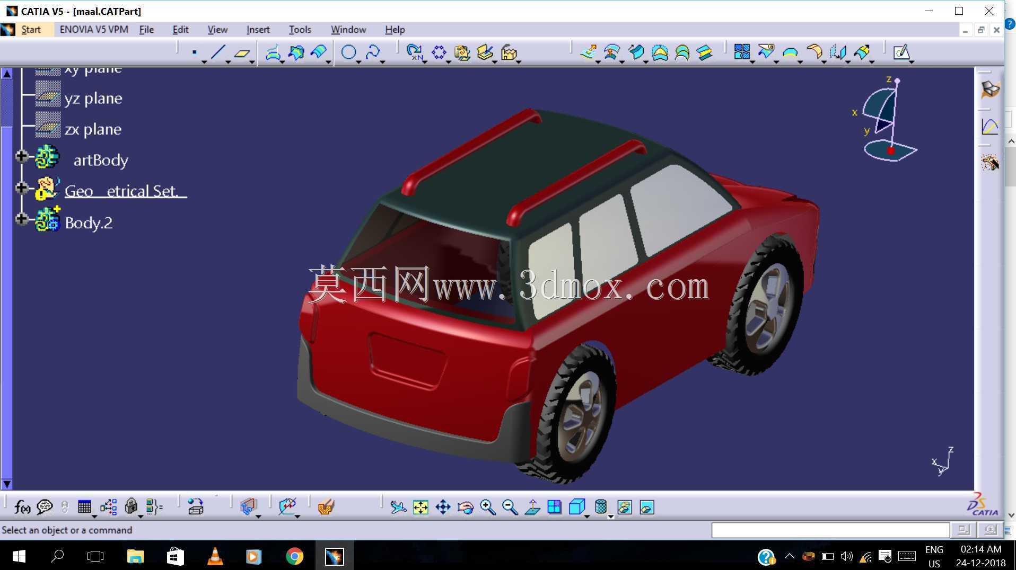Open VLC from the taskbar
Image resolution: width=1016 pixels, height=570 pixels.
pyautogui.click(x=215, y=556)
